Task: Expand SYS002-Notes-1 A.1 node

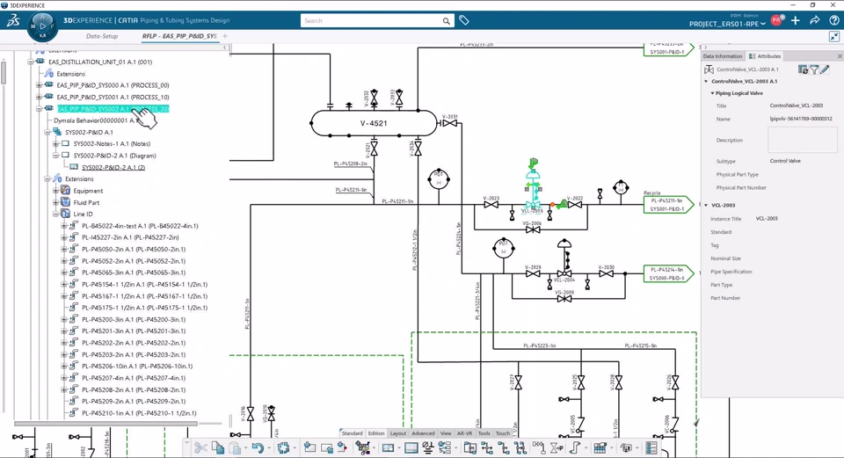Action: (55, 143)
